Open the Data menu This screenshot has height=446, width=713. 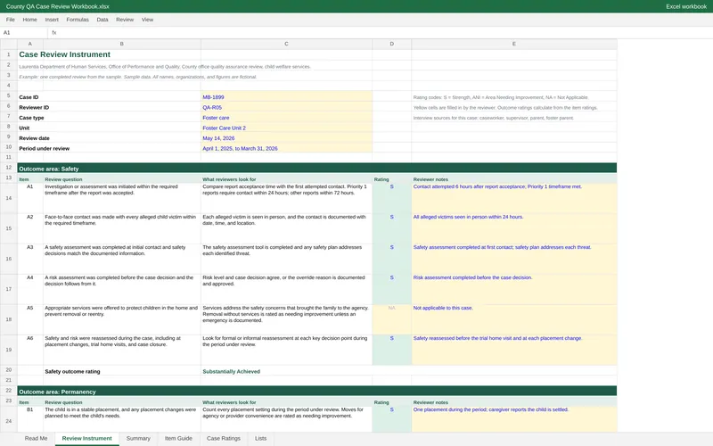click(x=102, y=20)
